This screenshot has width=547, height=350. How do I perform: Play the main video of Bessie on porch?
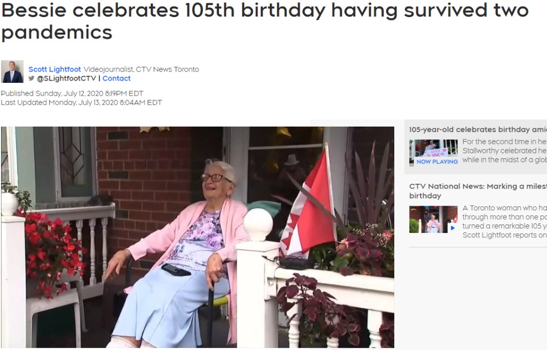(198, 237)
